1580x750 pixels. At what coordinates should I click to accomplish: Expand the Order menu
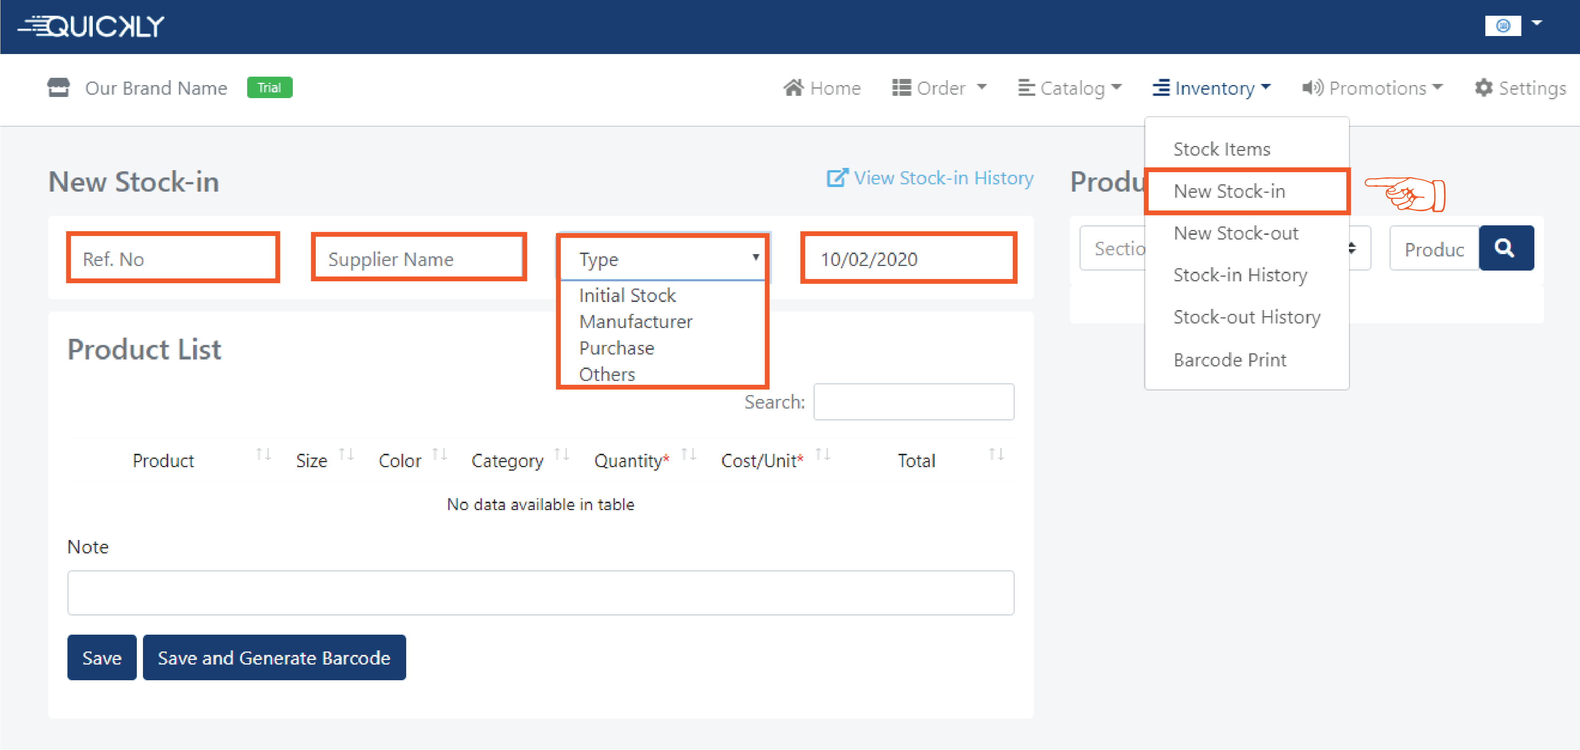pyautogui.click(x=939, y=88)
